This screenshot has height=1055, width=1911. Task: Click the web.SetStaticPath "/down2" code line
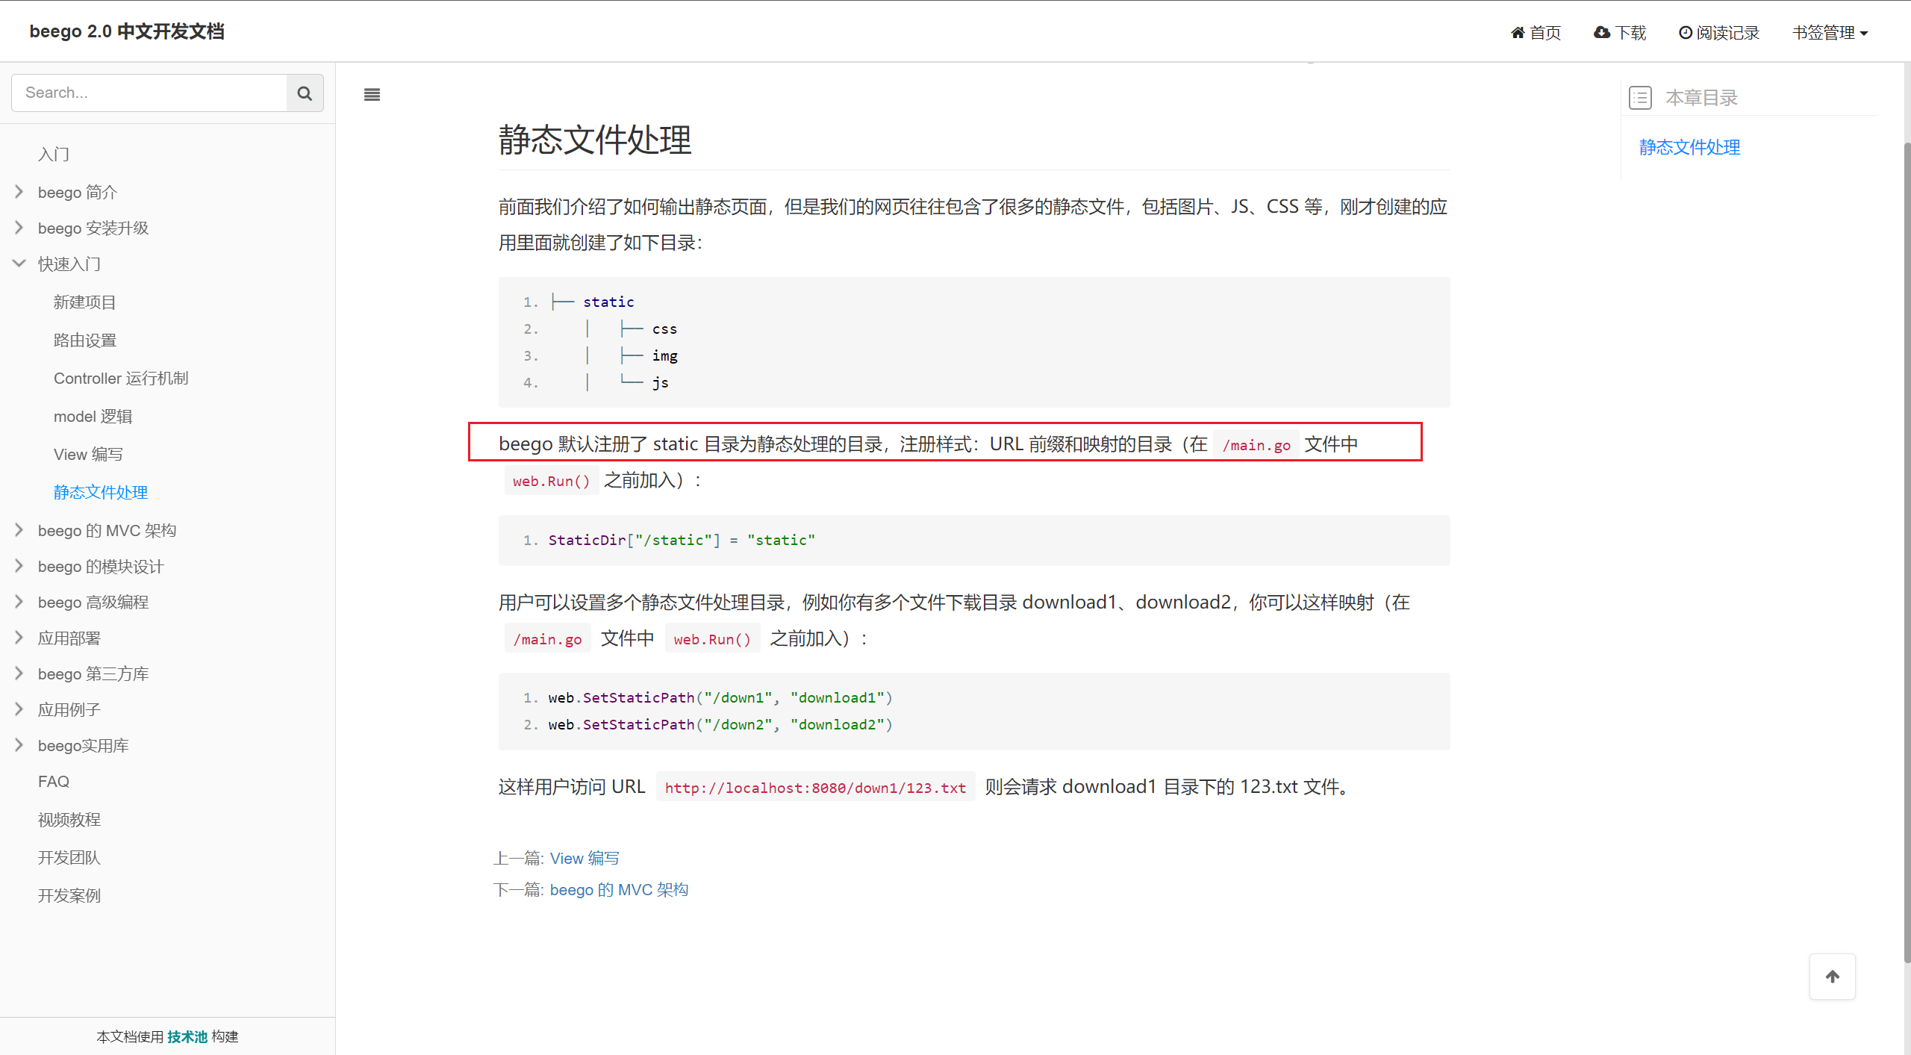pos(720,725)
